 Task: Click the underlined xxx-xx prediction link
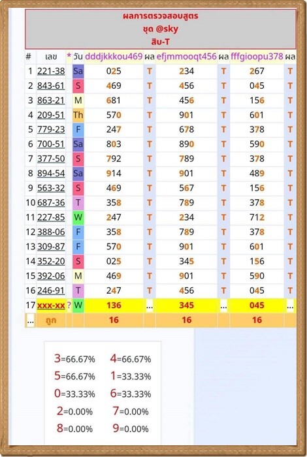click(51, 305)
